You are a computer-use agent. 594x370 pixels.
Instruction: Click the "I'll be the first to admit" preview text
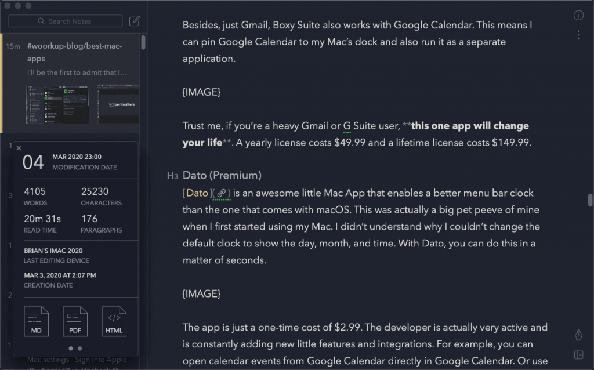click(x=77, y=72)
